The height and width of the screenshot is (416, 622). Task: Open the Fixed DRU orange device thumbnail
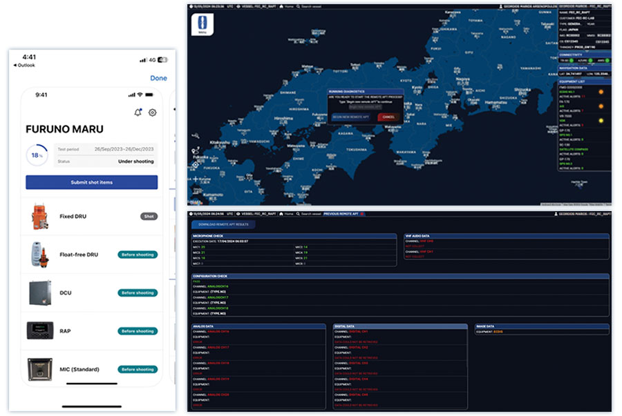point(39,217)
